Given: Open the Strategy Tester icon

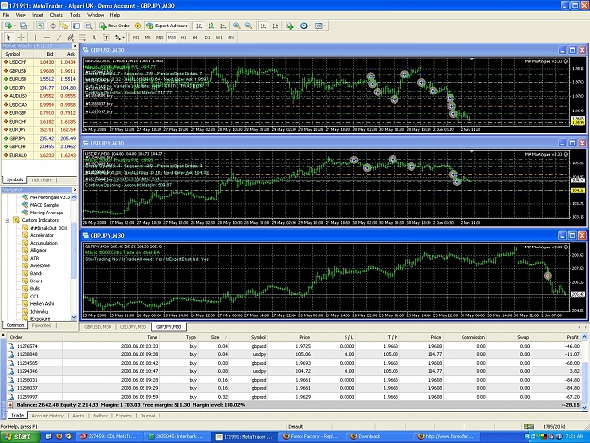Looking at the screenshot, I should tap(88, 26).
